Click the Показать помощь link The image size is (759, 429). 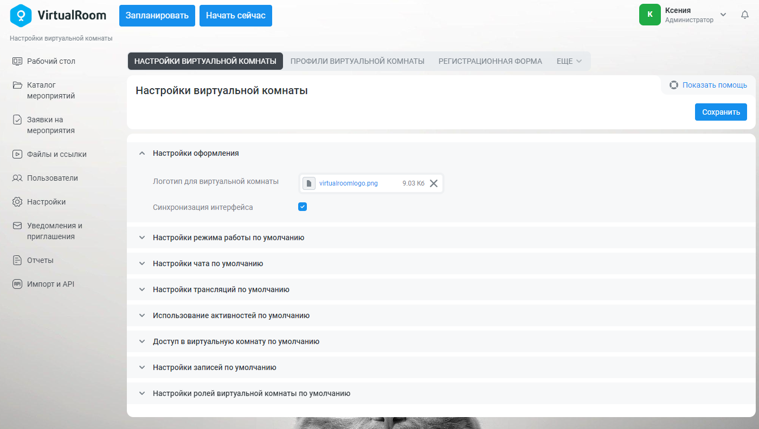point(715,85)
